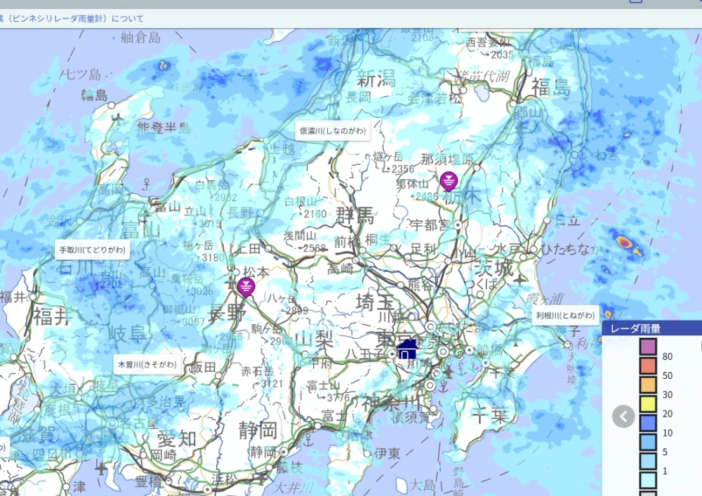Click the yellow 20mm legend color swatch

tap(647, 404)
